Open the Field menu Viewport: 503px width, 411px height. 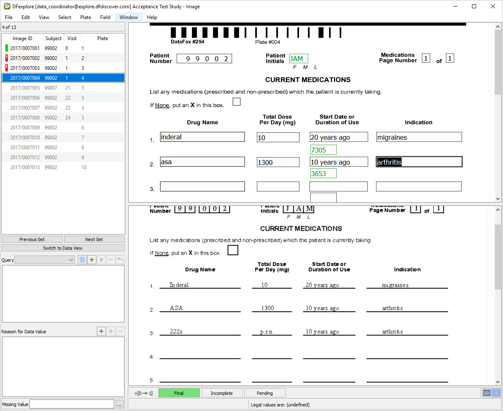pos(105,17)
